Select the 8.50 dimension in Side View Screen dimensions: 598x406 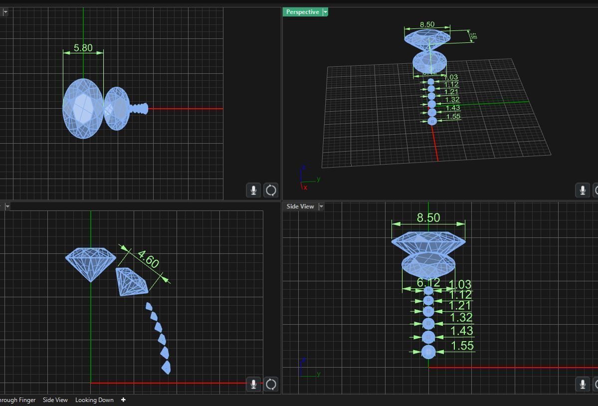point(428,217)
